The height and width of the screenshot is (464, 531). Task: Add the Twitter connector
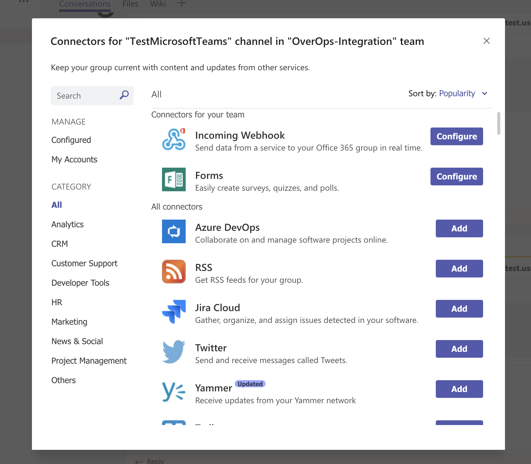(459, 349)
